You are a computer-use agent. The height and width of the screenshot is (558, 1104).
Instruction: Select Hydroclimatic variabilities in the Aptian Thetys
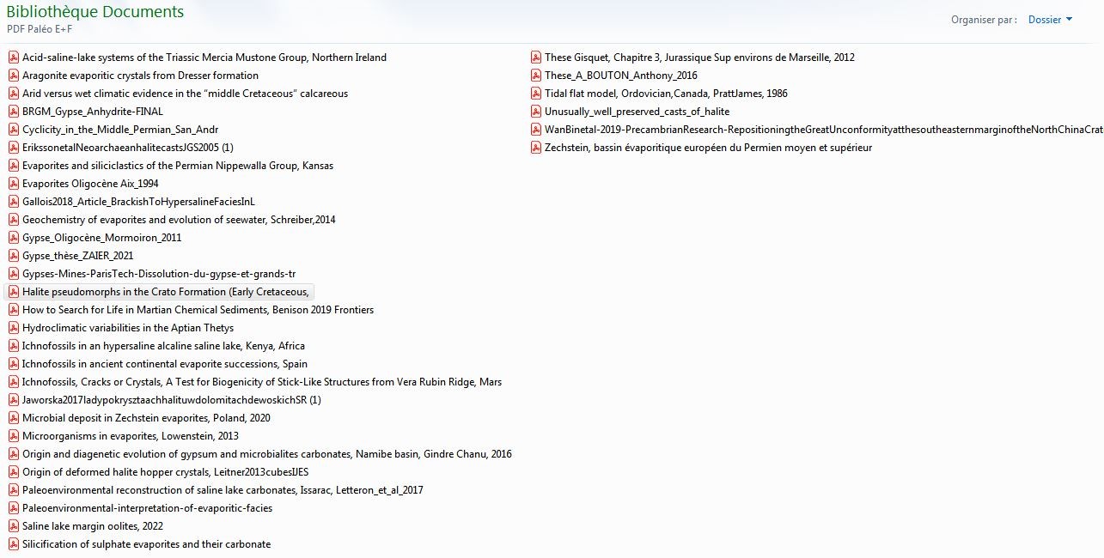127,328
